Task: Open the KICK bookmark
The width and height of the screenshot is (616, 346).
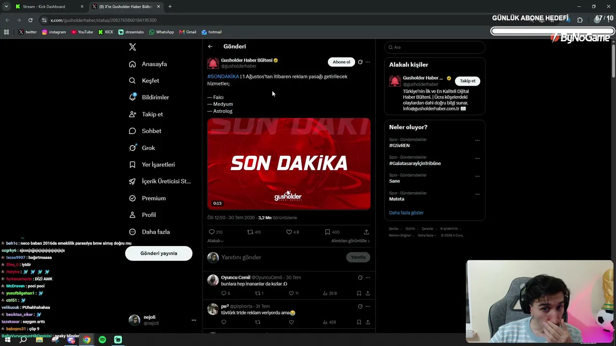Action: click(106, 32)
